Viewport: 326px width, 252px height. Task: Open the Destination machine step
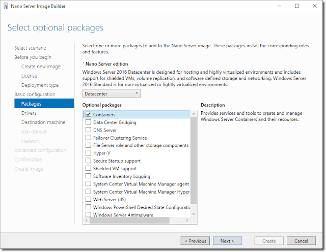click(x=43, y=122)
